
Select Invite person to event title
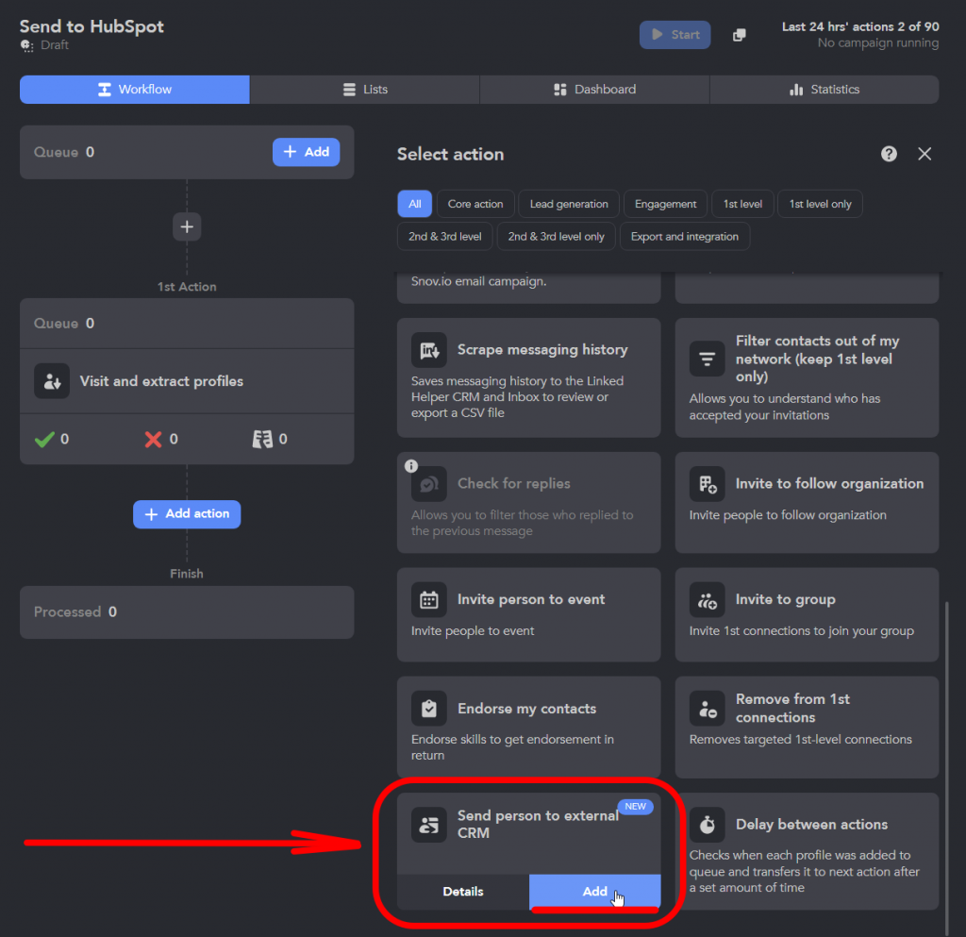pos(531,599)
